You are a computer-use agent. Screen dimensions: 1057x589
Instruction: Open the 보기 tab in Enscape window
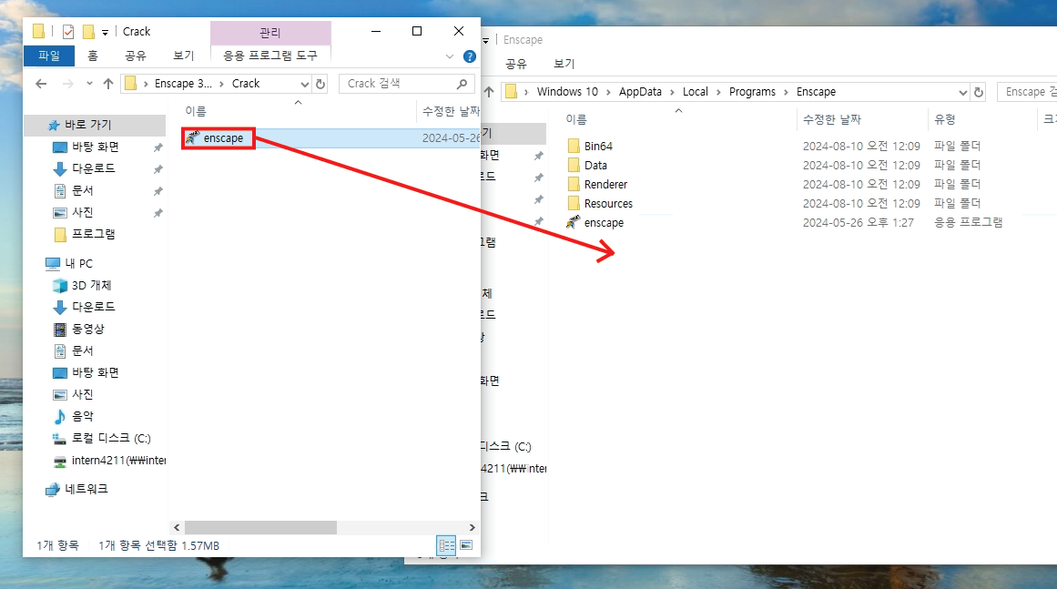[564, 64]
